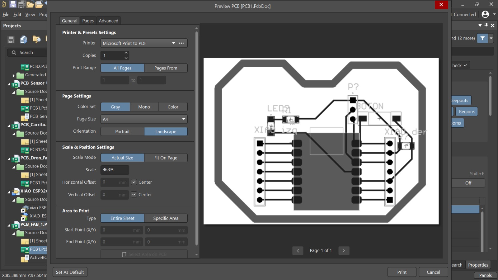
Task: Click the compile documents icon in Projects panel
Action: 24,40
